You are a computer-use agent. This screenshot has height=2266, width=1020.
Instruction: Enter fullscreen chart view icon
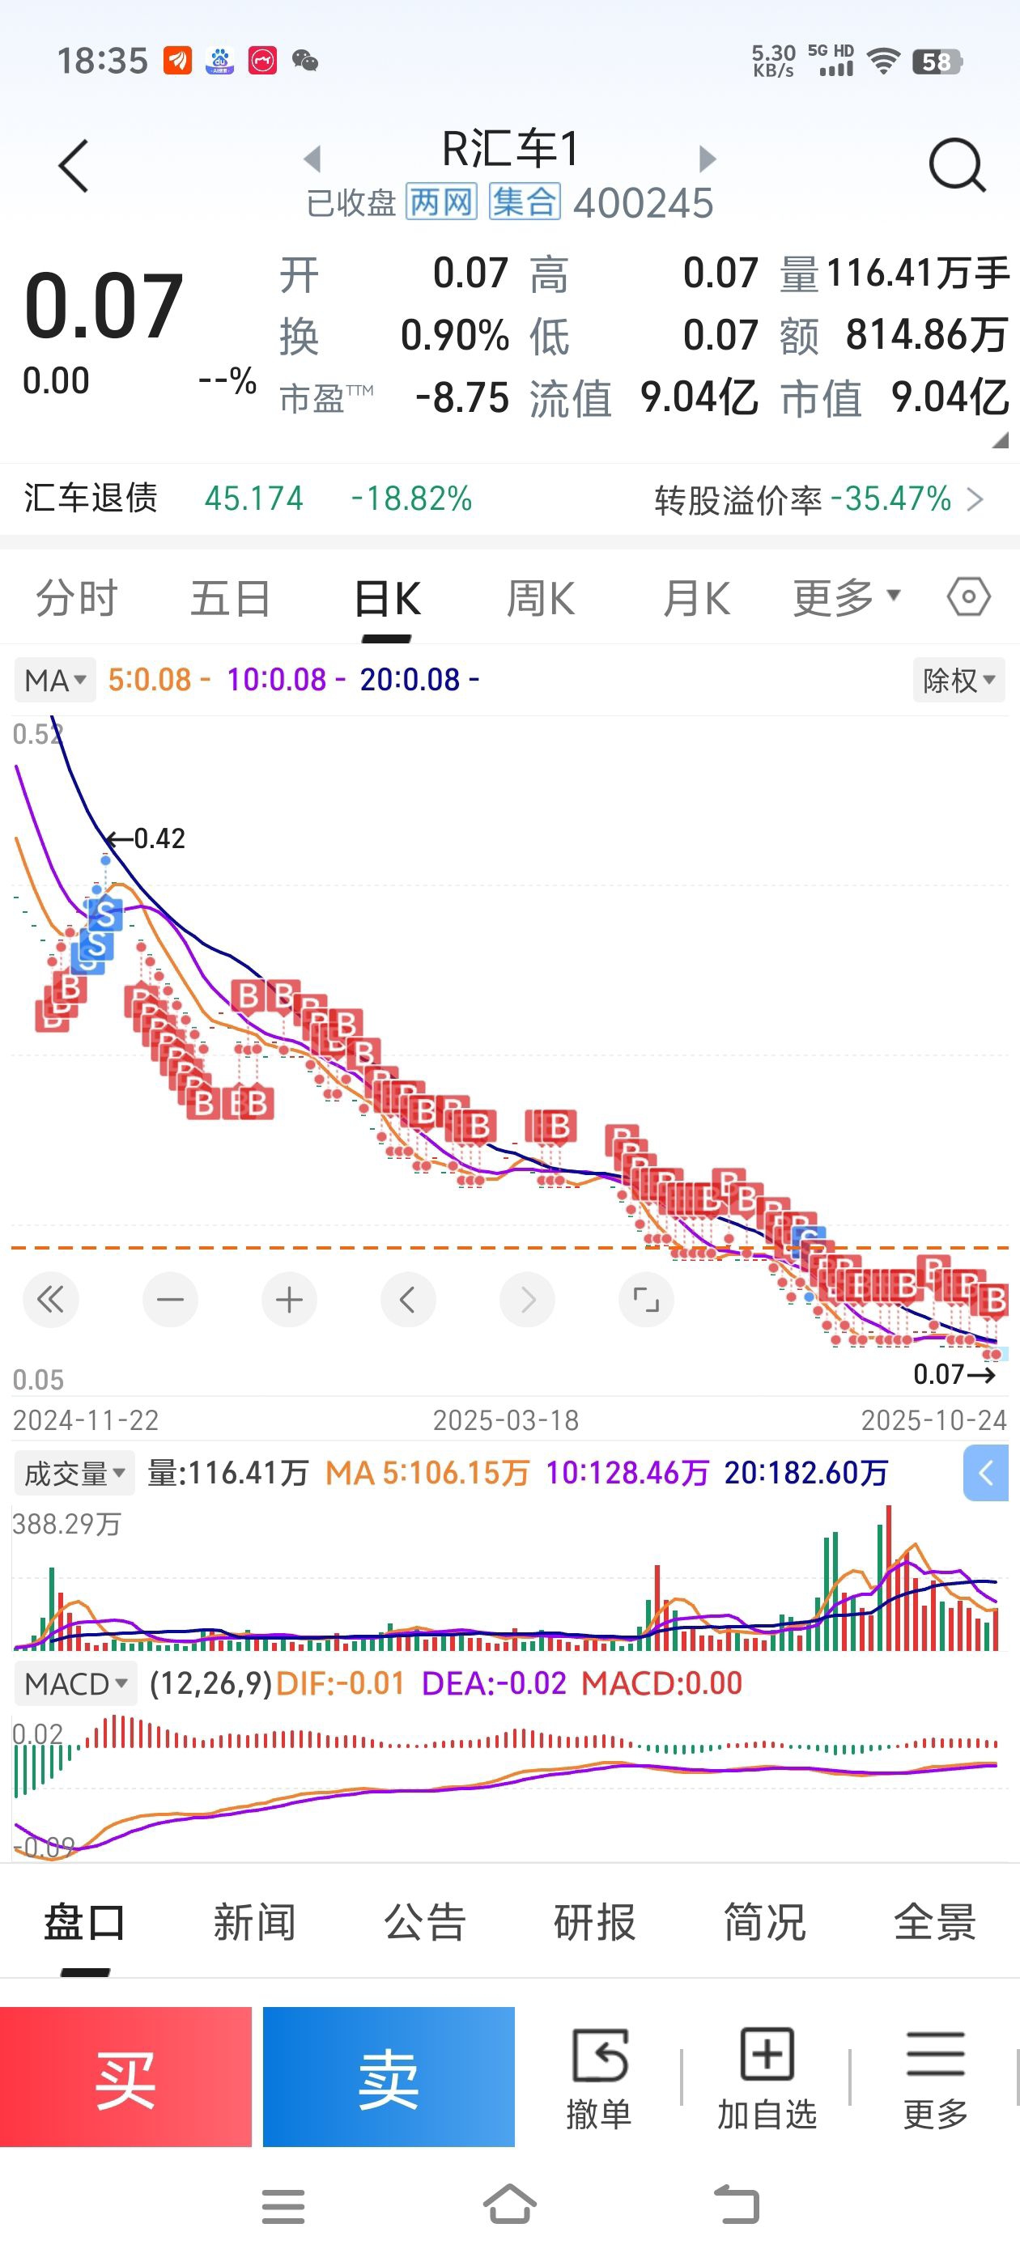(646, 1298)
